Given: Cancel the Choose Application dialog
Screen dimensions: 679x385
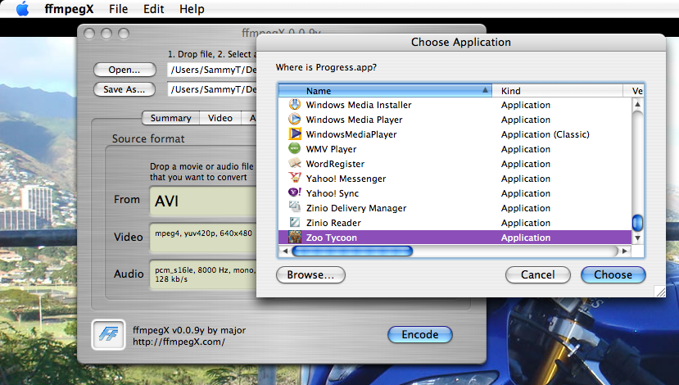Looking at the screenshot, I should [x=538, y=274].
